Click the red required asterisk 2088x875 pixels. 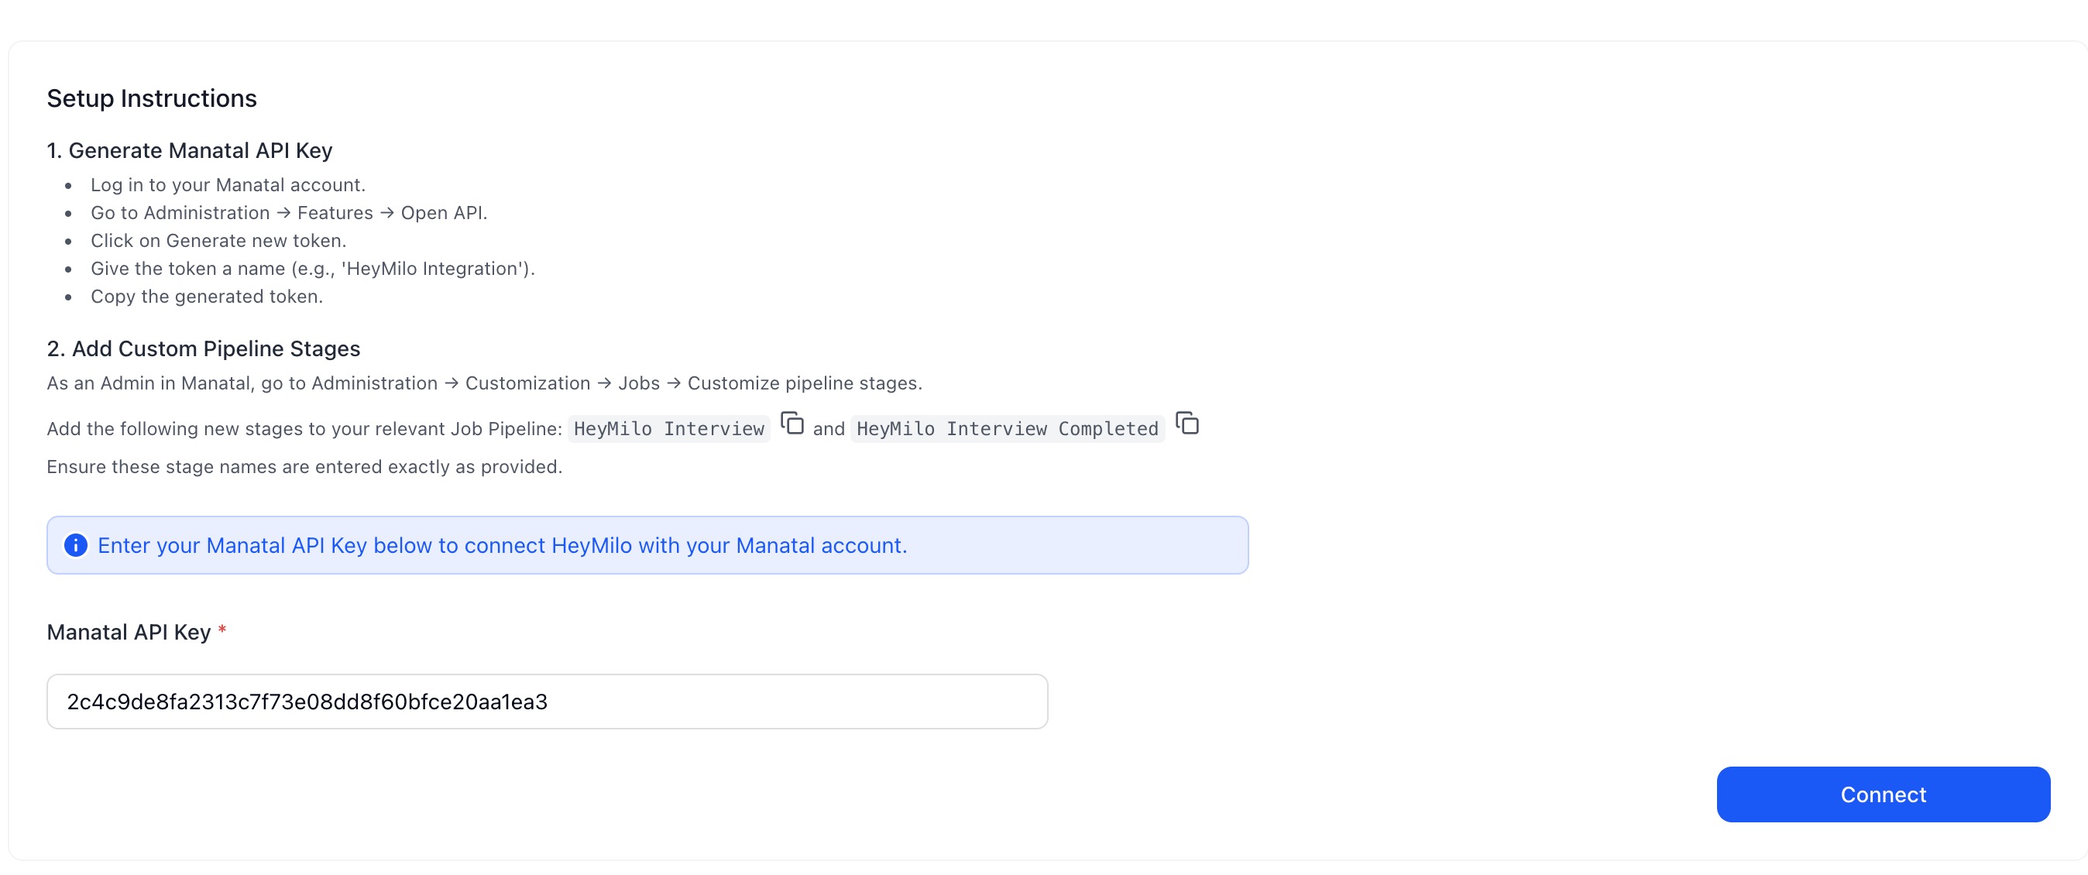pos(222,630)
